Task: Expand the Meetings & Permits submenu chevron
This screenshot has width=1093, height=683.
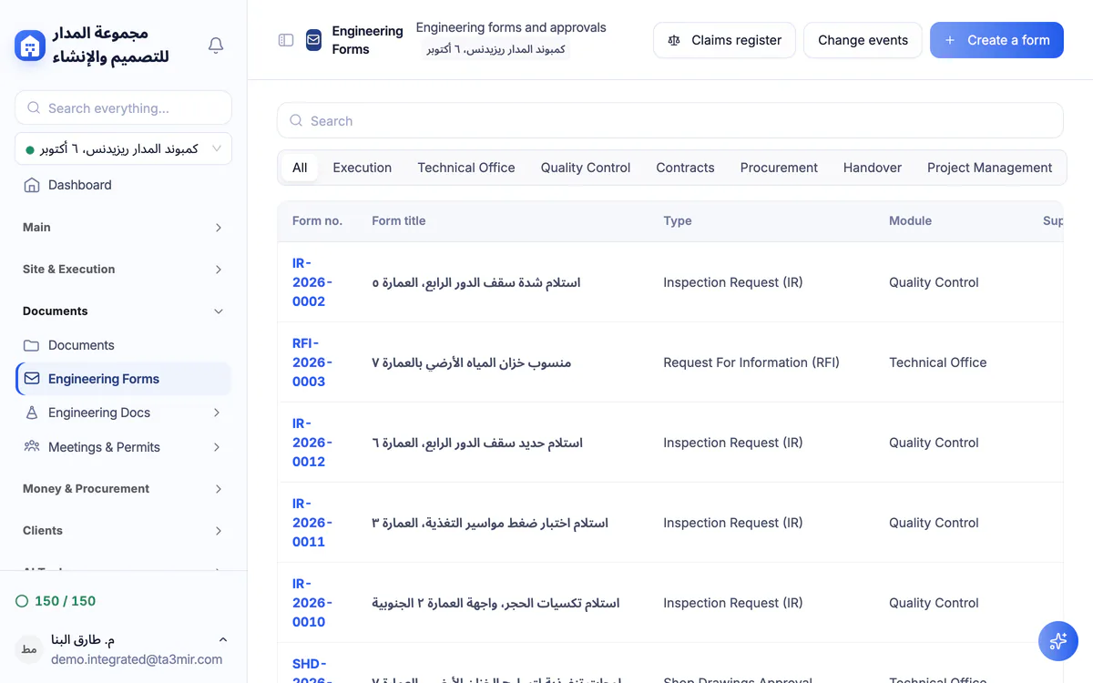Action: tap(217, 447)
